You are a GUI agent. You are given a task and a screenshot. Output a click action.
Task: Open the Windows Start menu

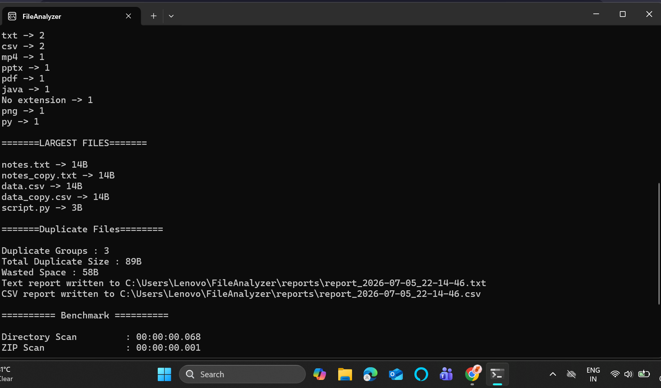coord(164,374)
